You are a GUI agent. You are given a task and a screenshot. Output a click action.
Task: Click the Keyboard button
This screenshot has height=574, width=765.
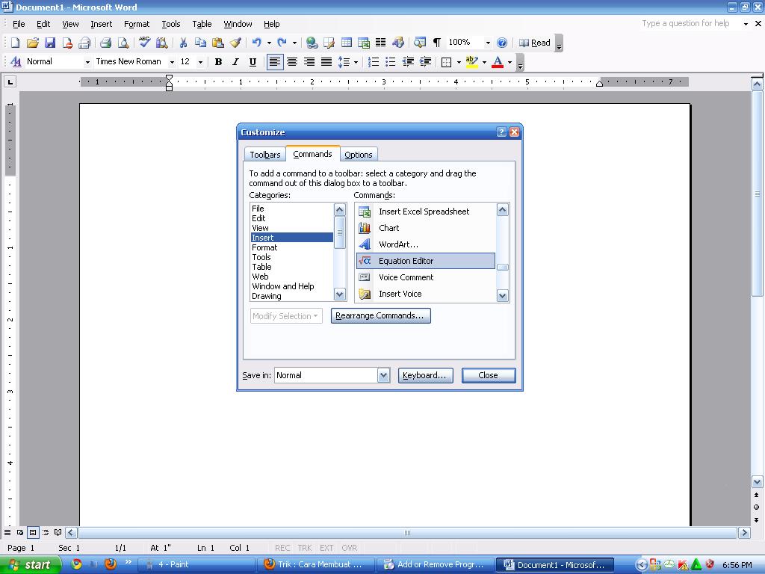[x=425, y=375]
